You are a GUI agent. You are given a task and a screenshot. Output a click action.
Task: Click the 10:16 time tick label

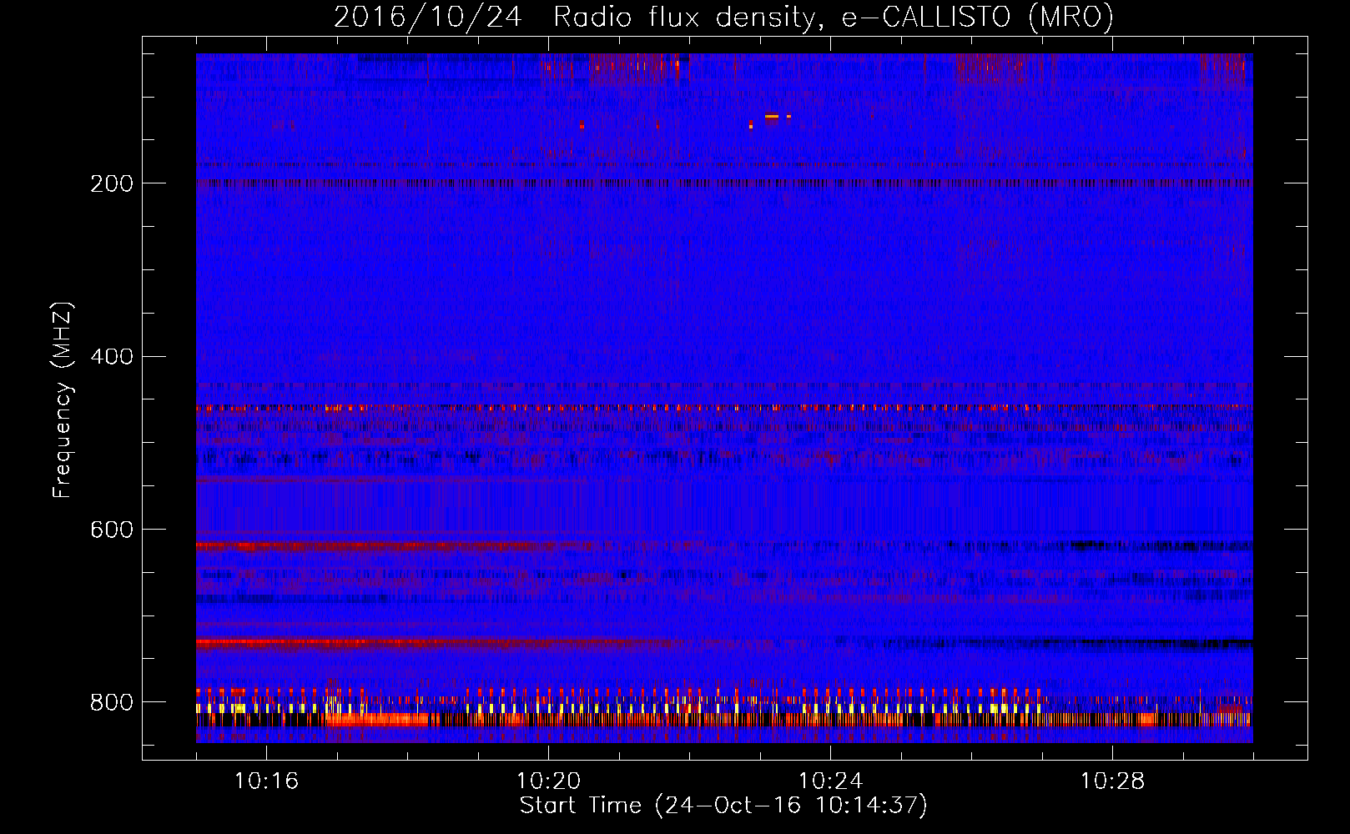tap(266, 781)
